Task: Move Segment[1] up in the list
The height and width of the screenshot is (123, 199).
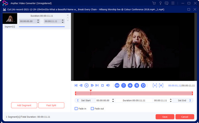Action: (68, 18)
